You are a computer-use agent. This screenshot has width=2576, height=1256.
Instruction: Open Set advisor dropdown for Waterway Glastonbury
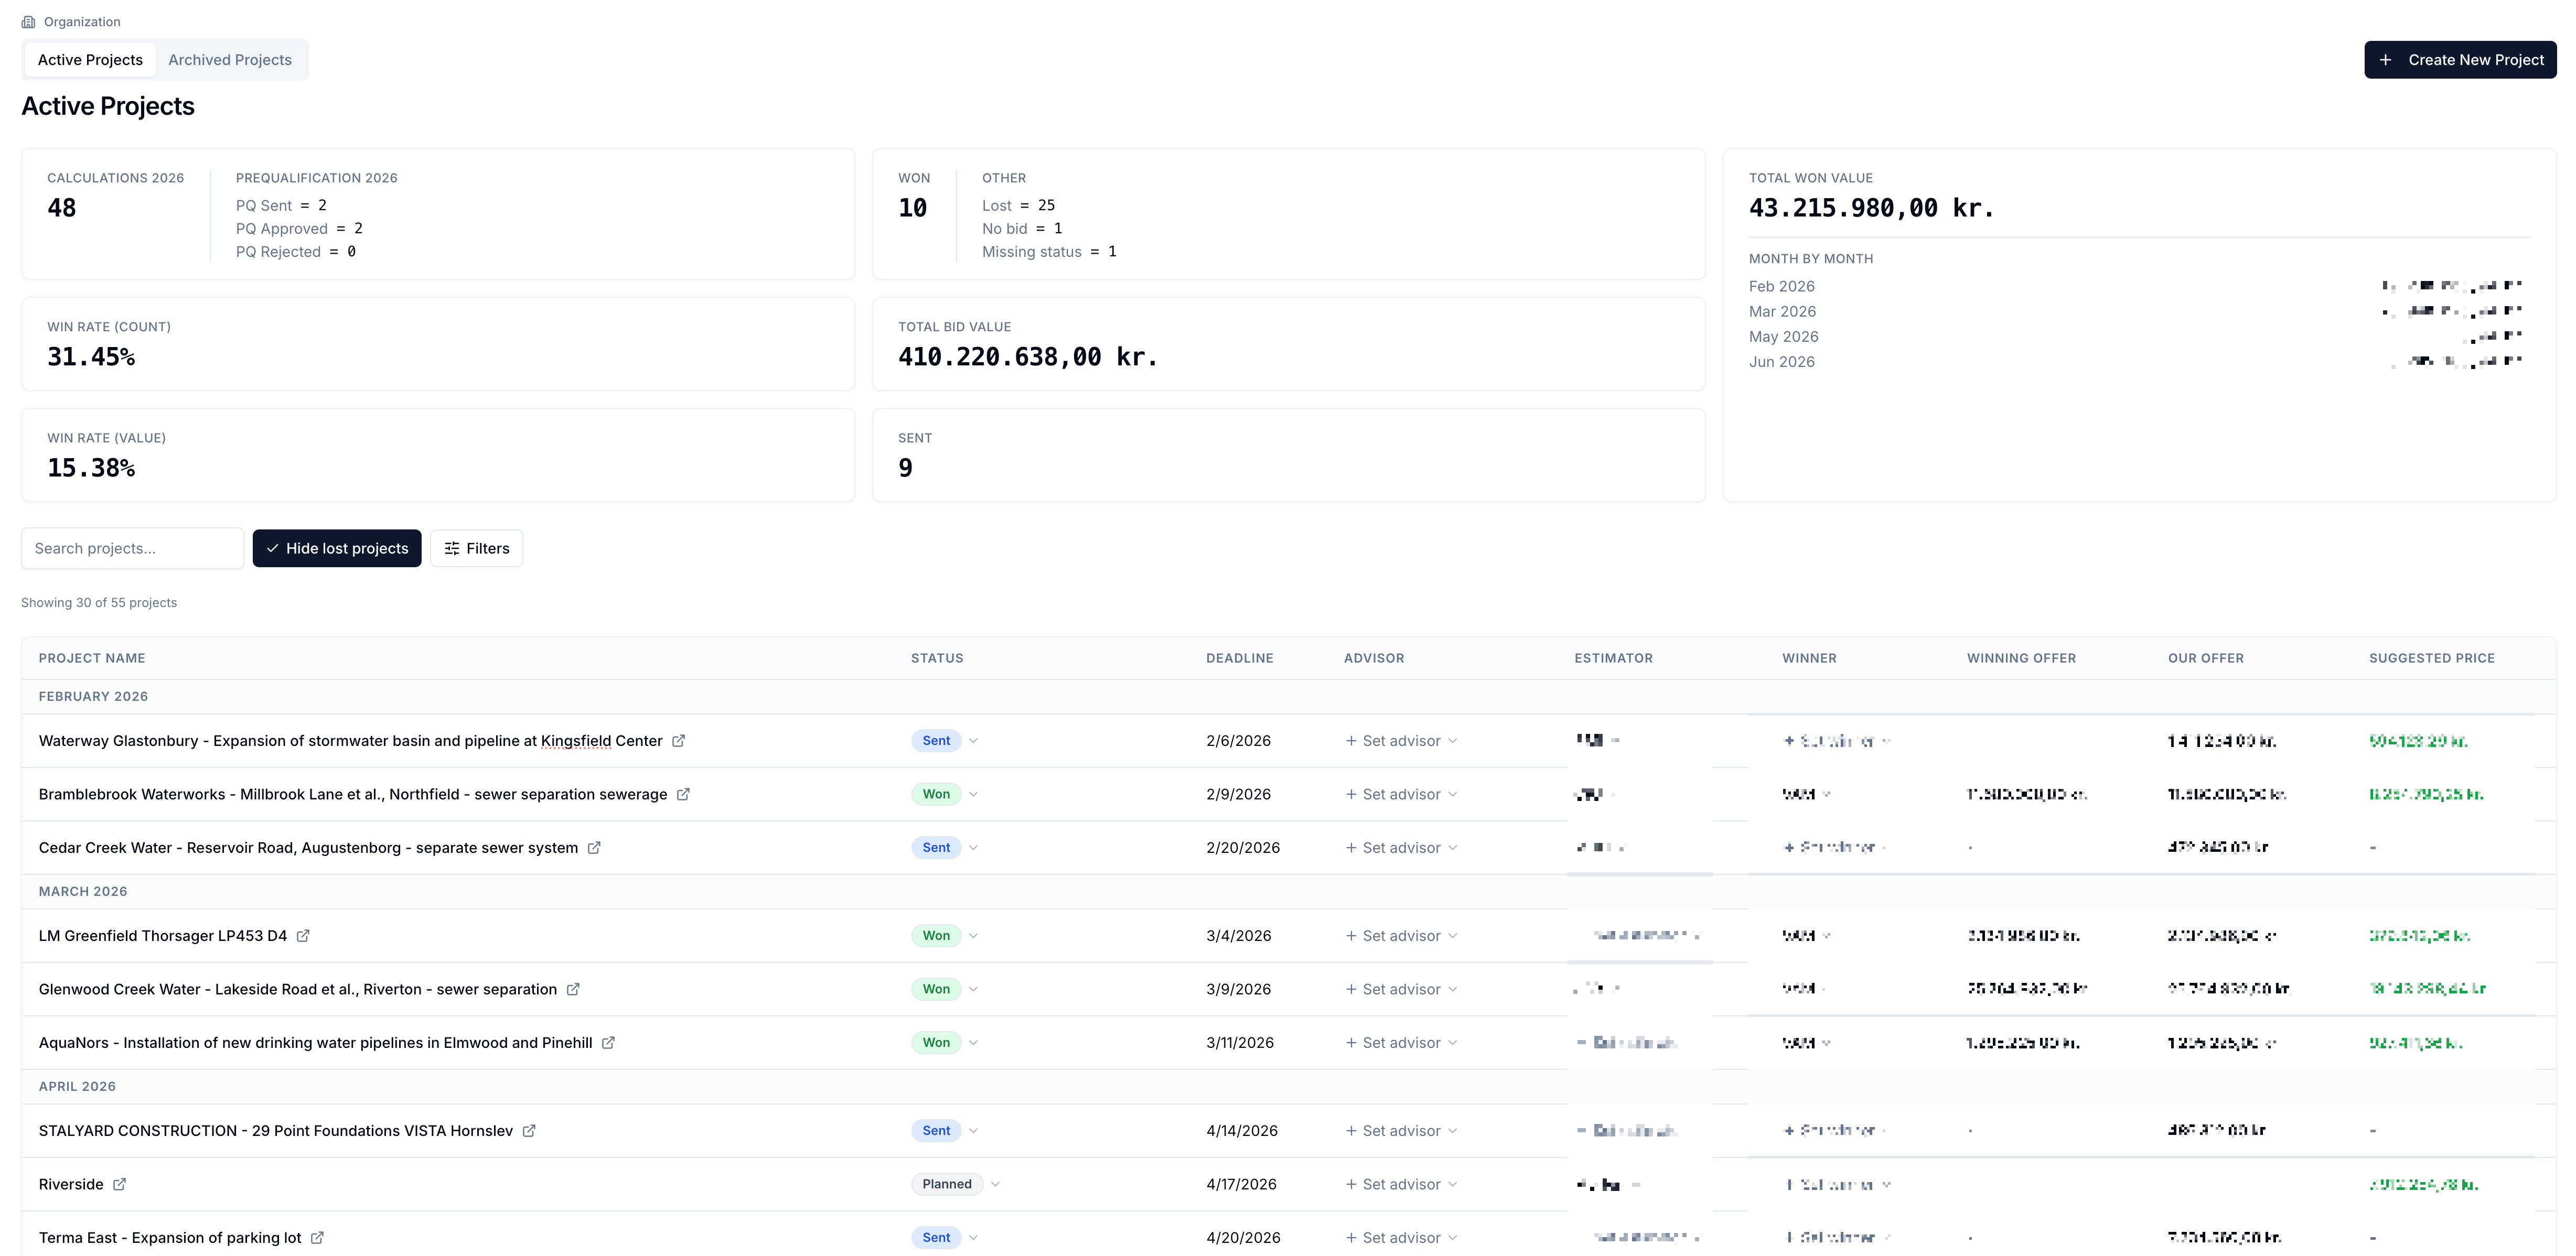(1401, 740)
